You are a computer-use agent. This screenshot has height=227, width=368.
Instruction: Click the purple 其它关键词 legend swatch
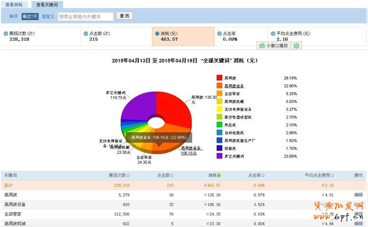pos(220,156)
